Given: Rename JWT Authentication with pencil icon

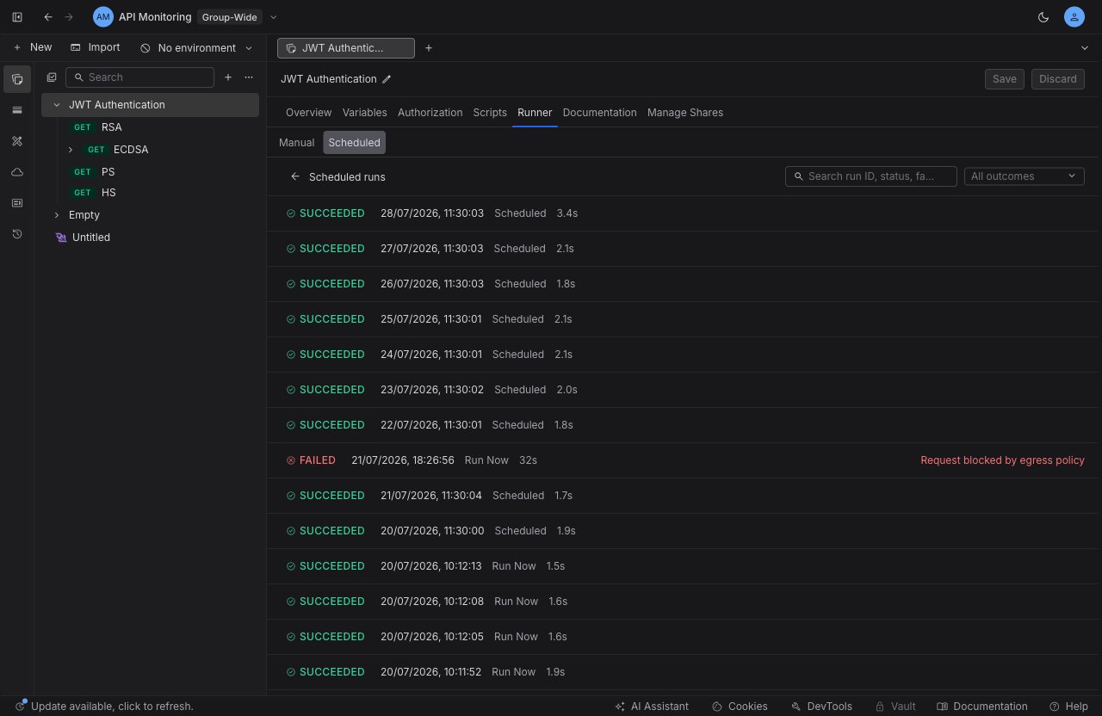Looking at the screenshot, I should click(387, 79).
